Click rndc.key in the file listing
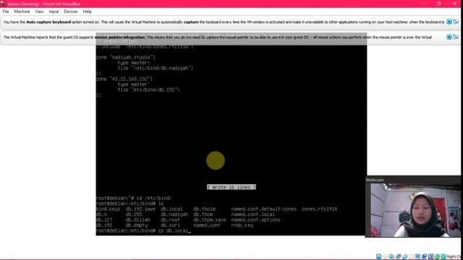Screen dimensions: 463x260 242,225
